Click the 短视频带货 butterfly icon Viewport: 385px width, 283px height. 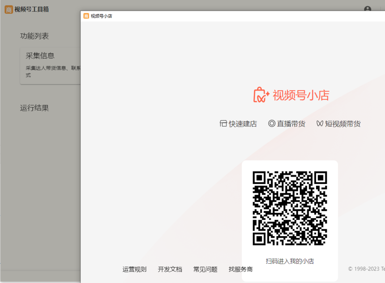320,124
